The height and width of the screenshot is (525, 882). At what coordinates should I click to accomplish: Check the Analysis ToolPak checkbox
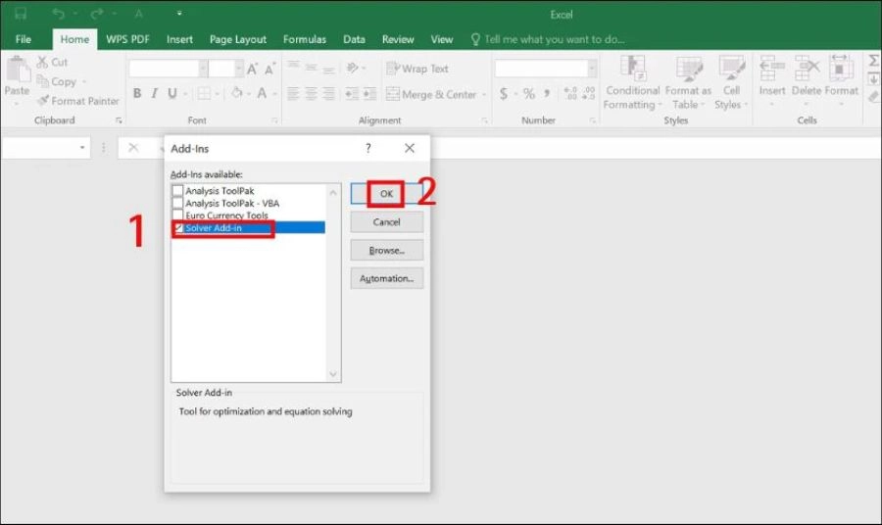pyautogui.click(x=177, y=191)
